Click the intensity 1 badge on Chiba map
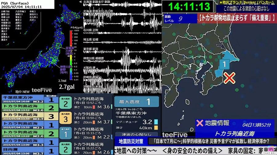 [x=225, y=64]
